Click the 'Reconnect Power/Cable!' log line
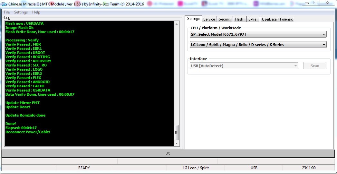This screenshot has width=337, height=174. point(28,132)
